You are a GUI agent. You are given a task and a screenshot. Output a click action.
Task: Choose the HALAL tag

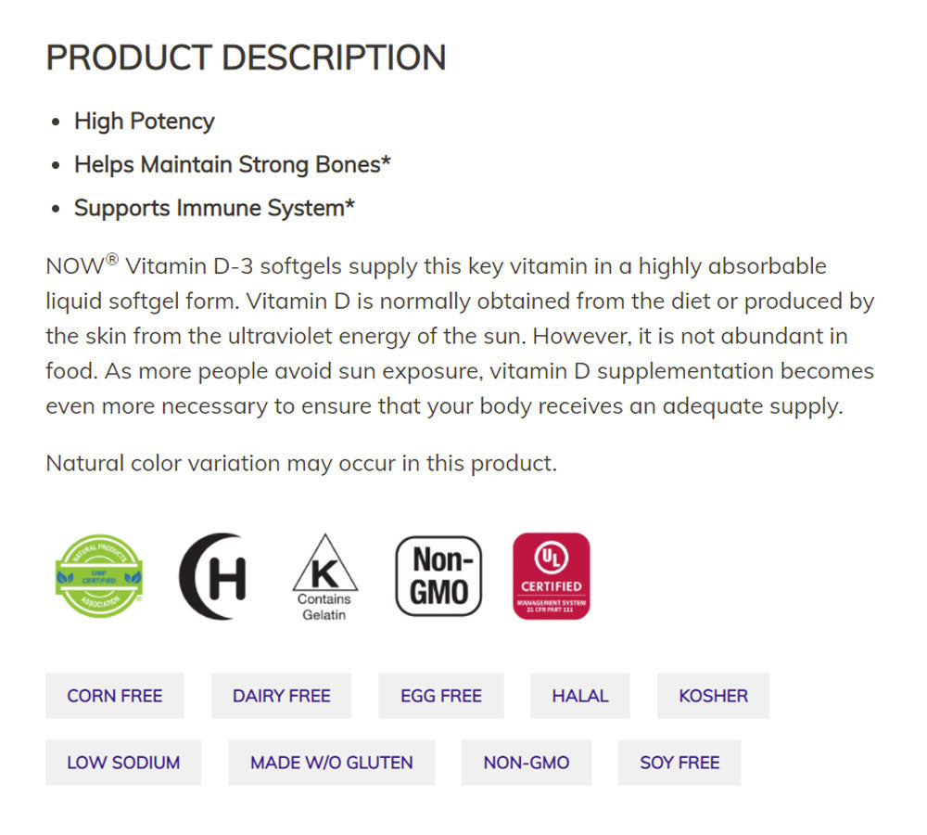pyautogui.click(x=580, y=696)
